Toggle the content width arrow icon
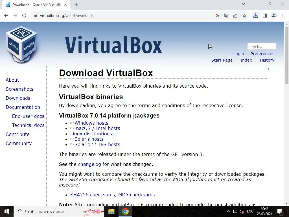The image size is (289, 217). click(267, 69)
